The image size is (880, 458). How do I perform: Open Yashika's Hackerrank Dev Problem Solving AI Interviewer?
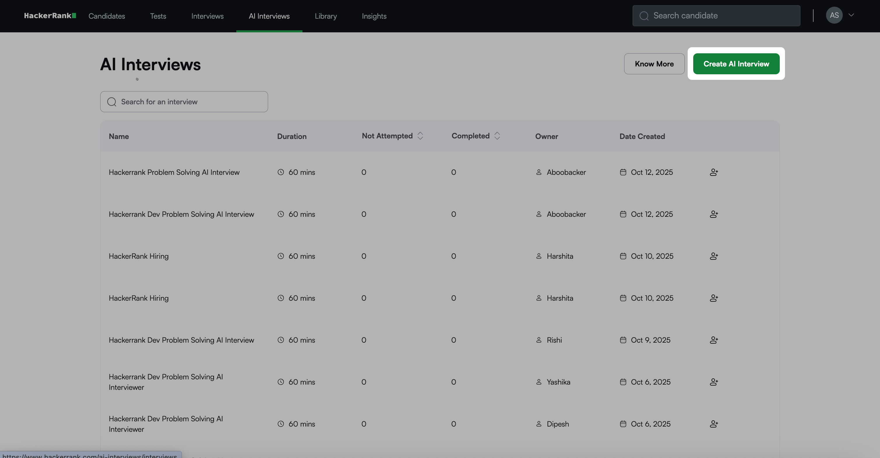pos(166,382)
